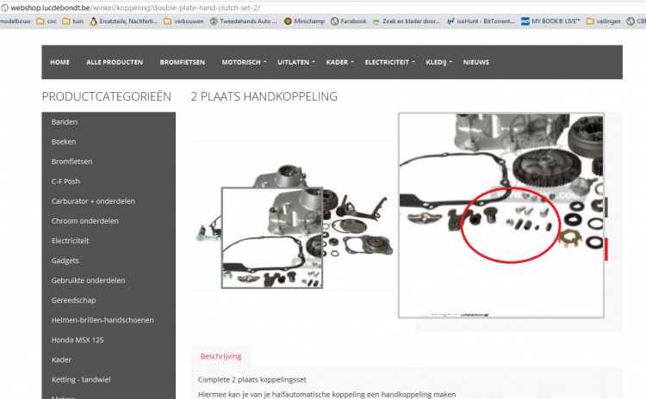Open the MY BOOK LIVE bookmark
The width and height of the screenshot is (646, 399).
[x=551, y=21]
